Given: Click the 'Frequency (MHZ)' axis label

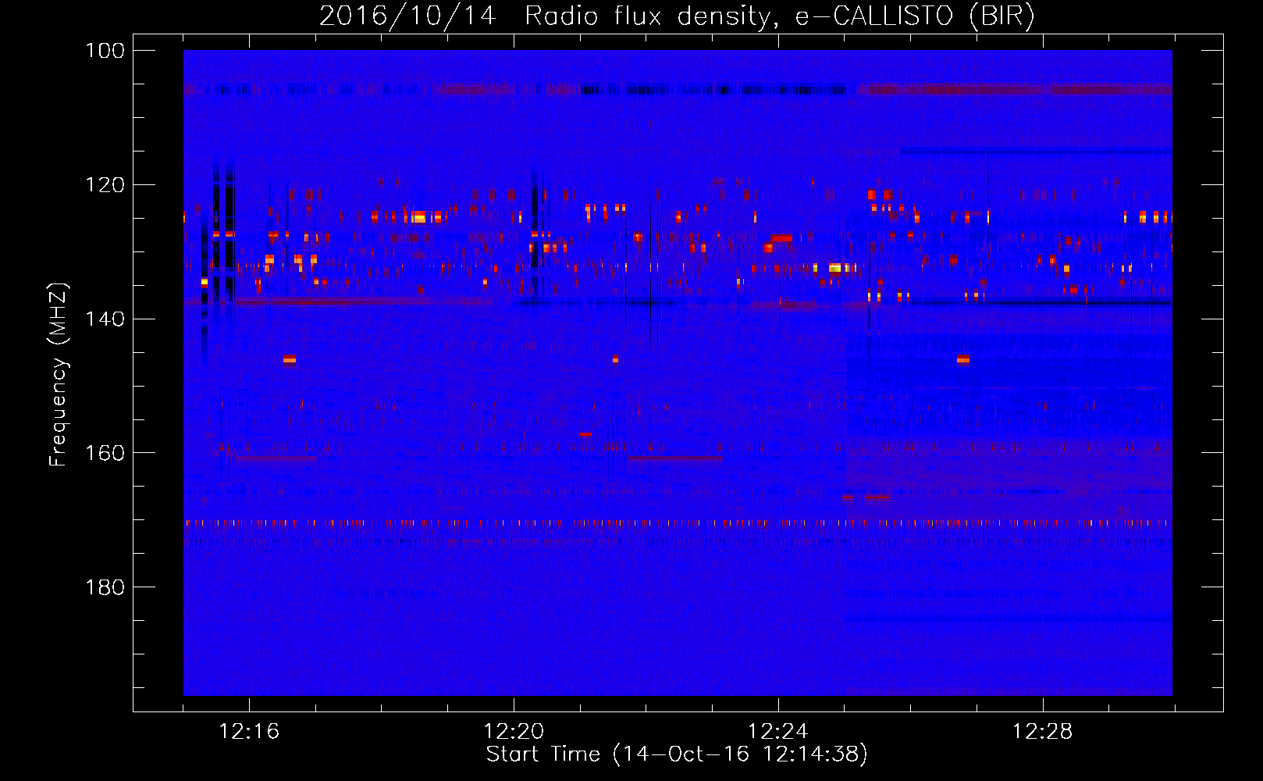Looking at the screenshot, I should coord(59,374).
